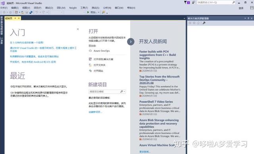Viewport: 254px width, 154px height.
Task: Click the green Start debugging arrow
Action: click(x=88, y=12)
